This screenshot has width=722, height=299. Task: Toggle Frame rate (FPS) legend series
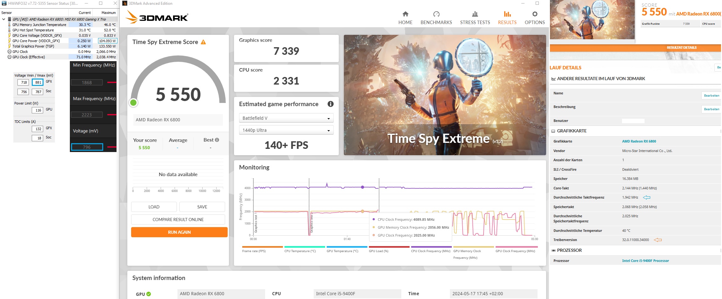262,249
